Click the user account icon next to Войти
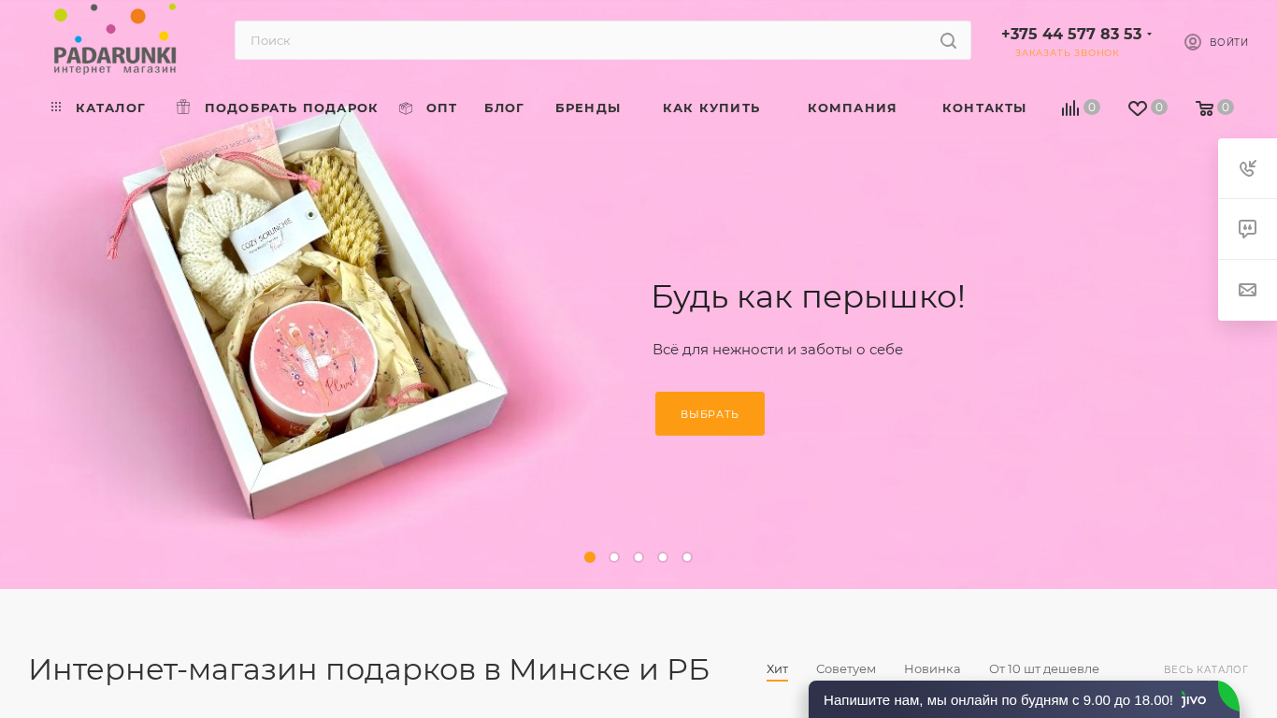This screenshot has height=718, width=1277. [1192, 42]
